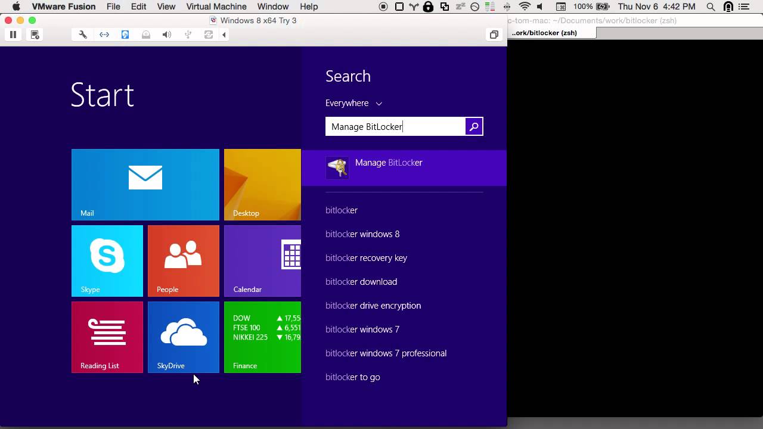
Task: Launch the Skype tile
Action: tap(107, 261)
